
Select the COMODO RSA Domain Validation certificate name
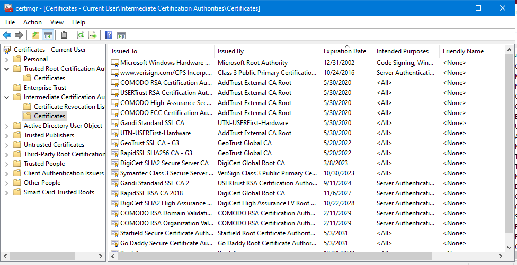(x=166, y=213)
